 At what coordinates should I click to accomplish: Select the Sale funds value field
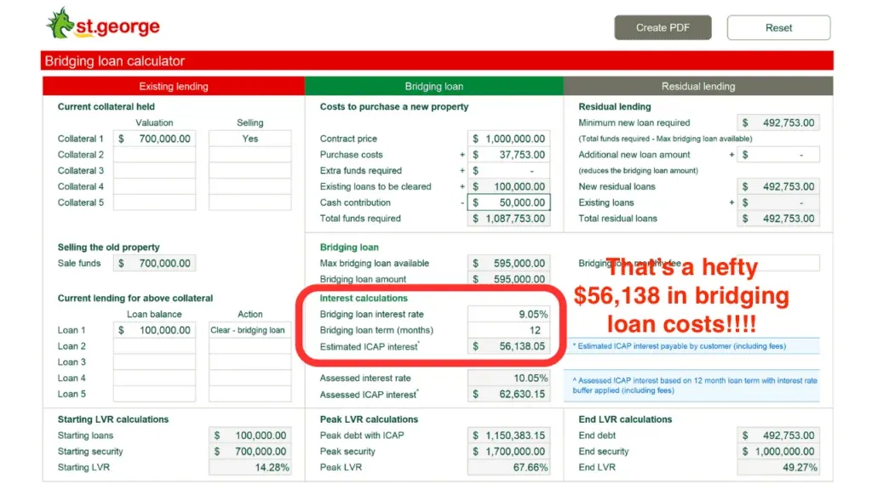155,264
